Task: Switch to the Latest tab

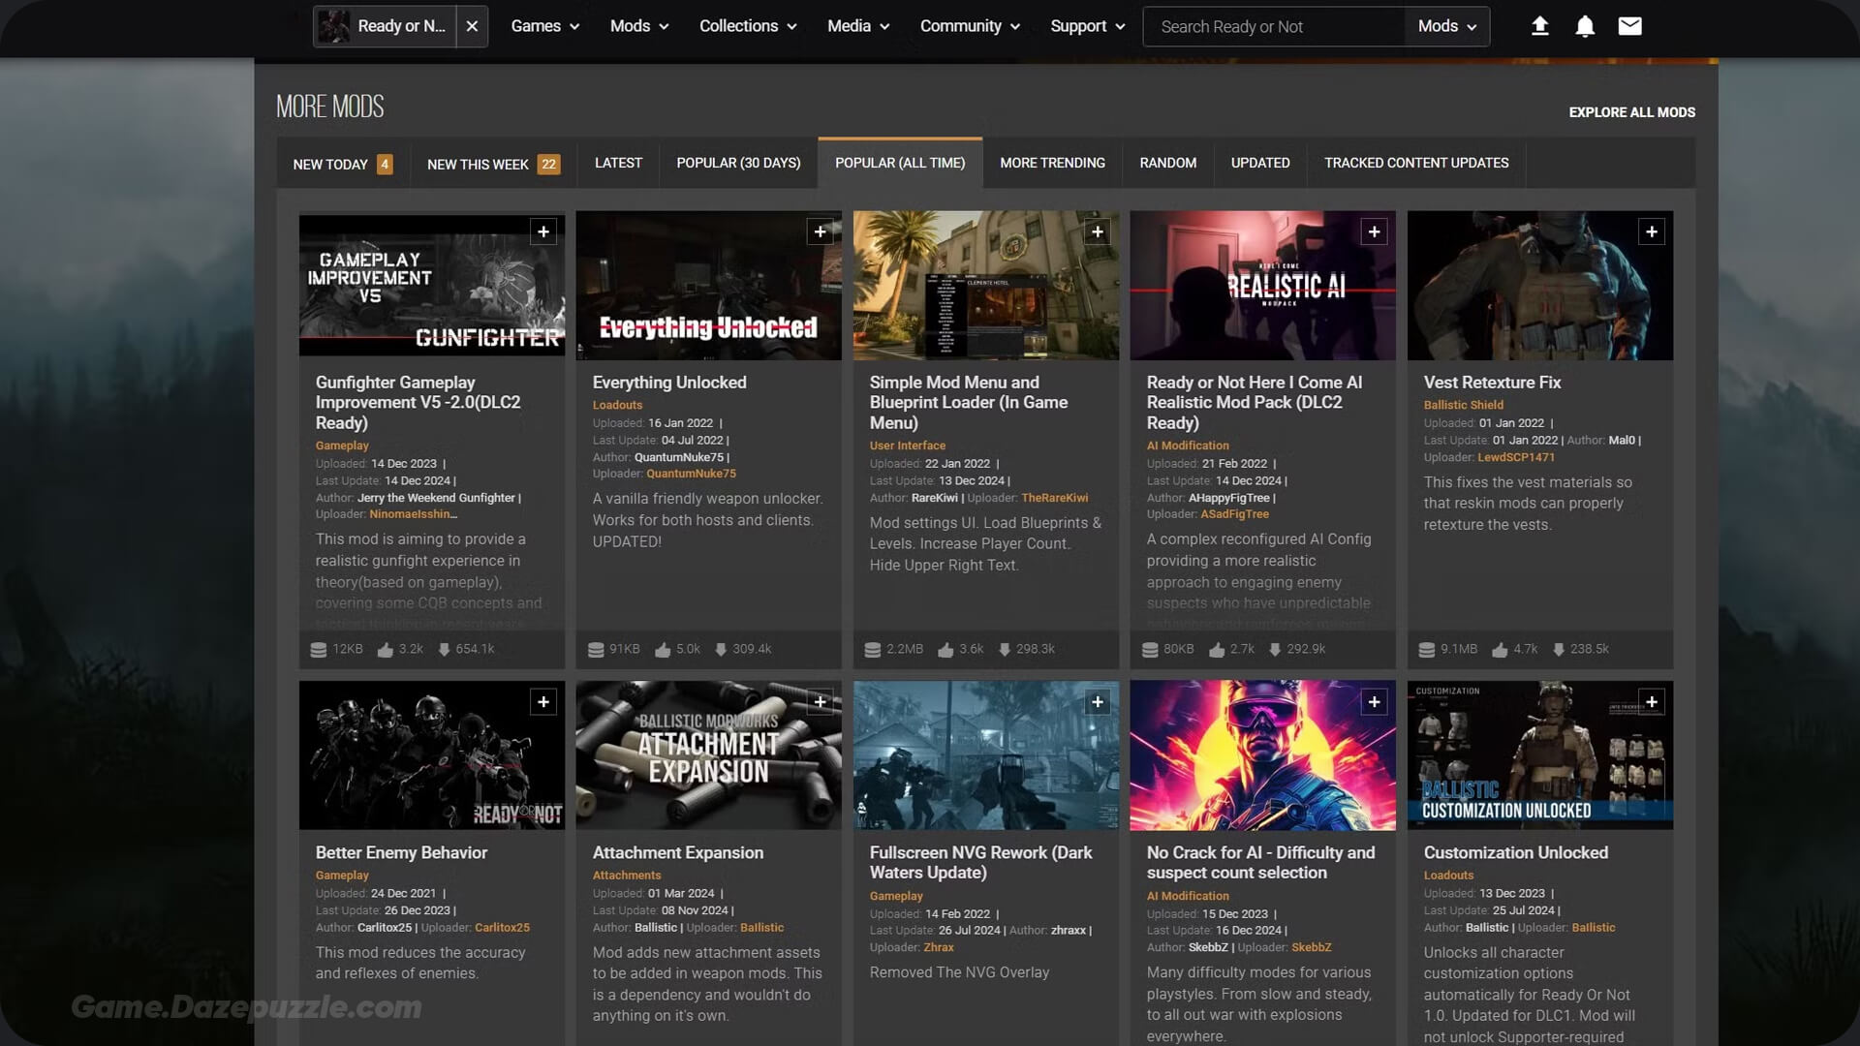Action: [618, 163]
